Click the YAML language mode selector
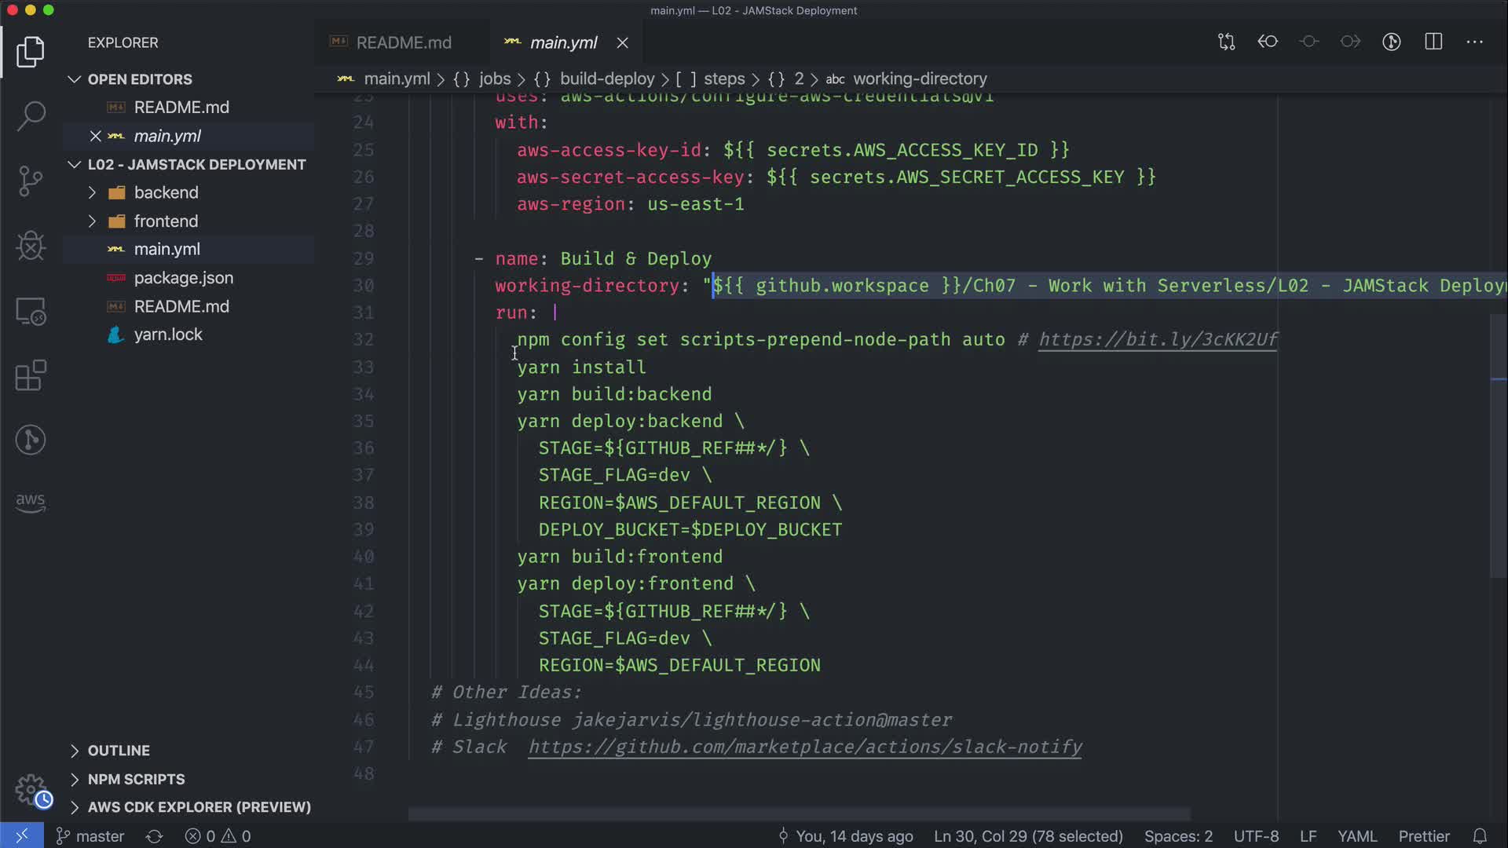The width and height of the screenshot is (1508, 848). (1356, 836)
